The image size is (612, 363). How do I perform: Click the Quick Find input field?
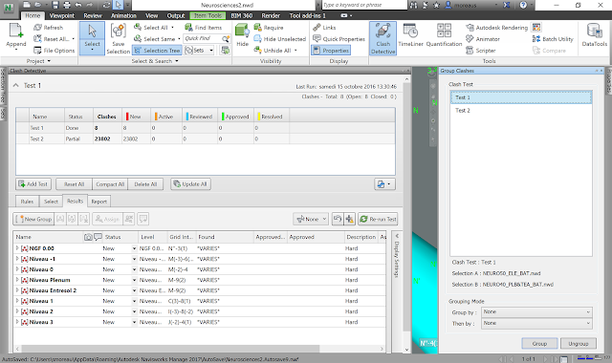(x=202, y=38)
